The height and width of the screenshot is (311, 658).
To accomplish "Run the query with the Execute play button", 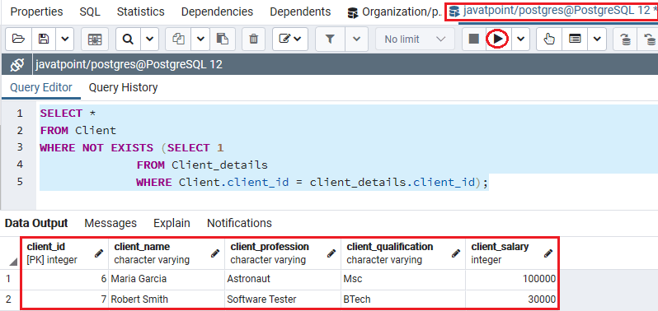I will coord(498,39).
